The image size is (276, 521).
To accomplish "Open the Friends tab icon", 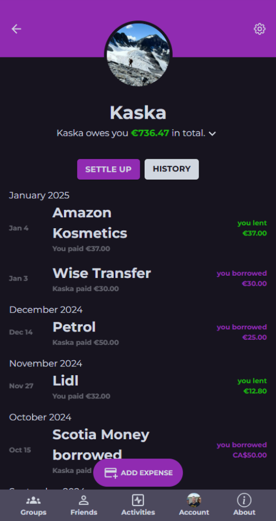I will click(x=84, y=500).
